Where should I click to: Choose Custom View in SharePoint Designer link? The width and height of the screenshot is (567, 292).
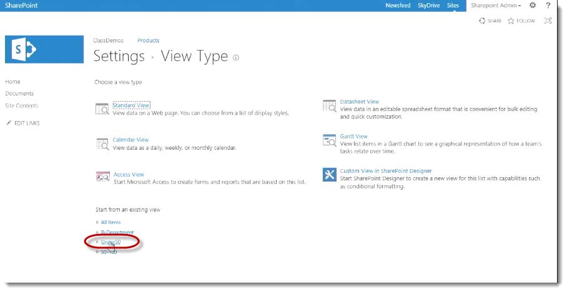pos(386,171)
